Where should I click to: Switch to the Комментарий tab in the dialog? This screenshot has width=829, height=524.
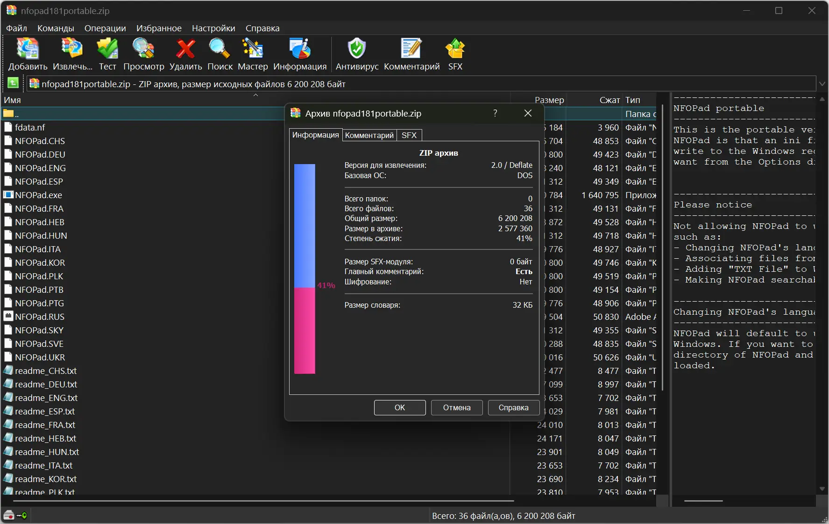tap(369, 135)
